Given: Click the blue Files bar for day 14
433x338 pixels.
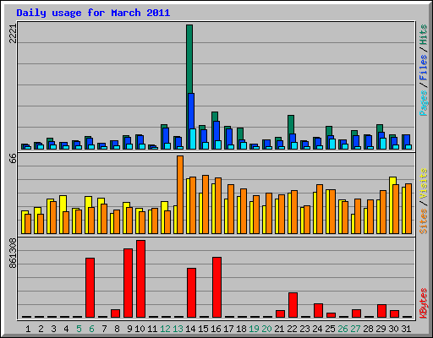Looking at the screenshot, I should click(x=191, y=111).
